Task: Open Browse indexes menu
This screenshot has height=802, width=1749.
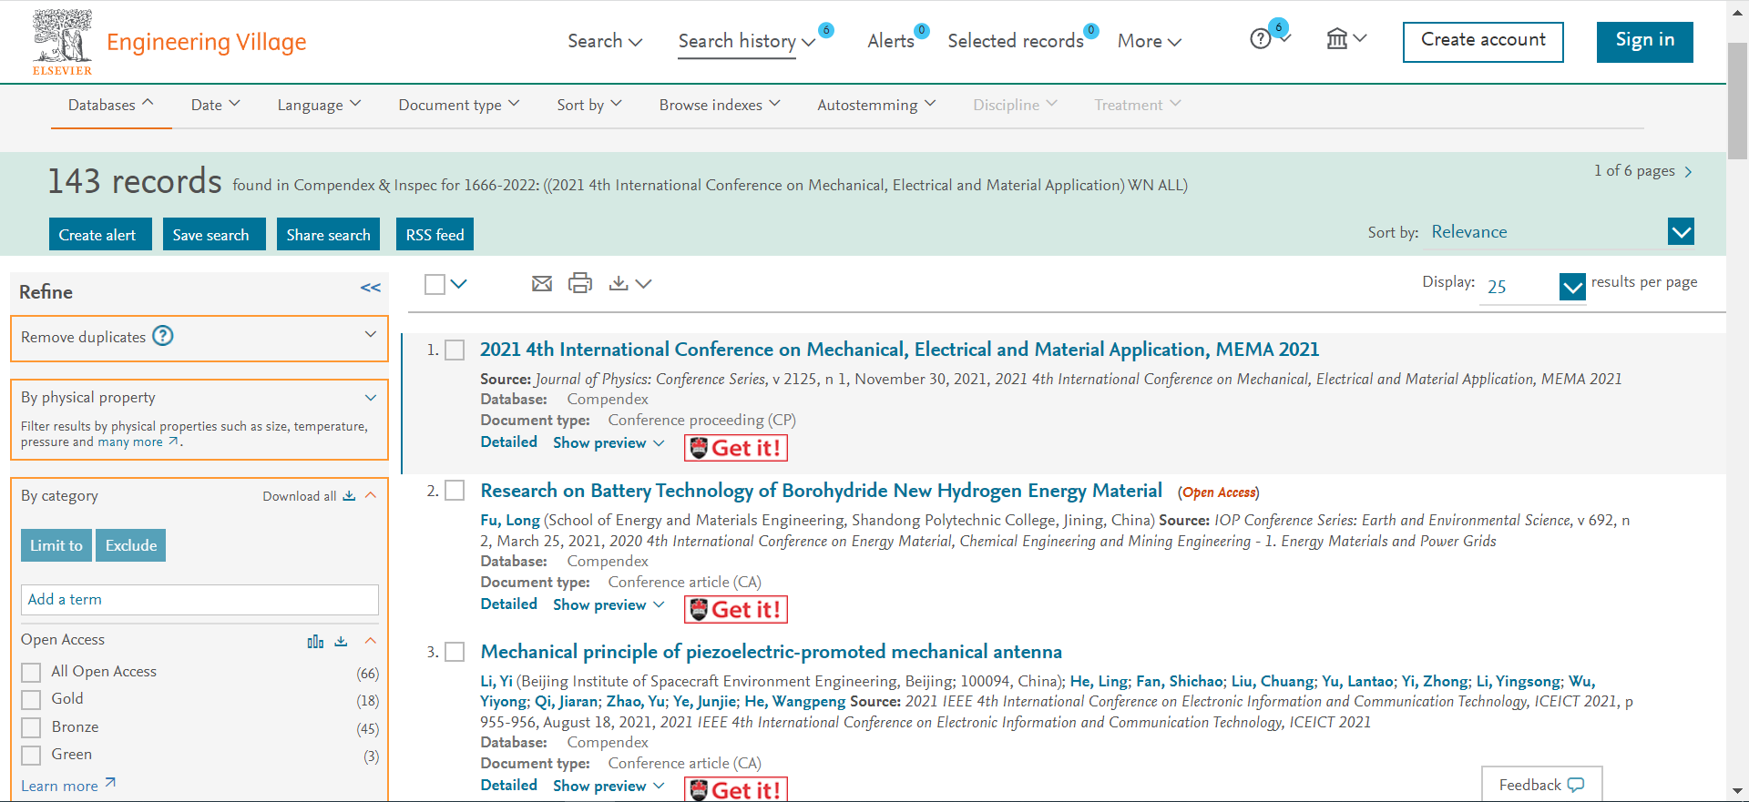Action: [x=720, y=106]
